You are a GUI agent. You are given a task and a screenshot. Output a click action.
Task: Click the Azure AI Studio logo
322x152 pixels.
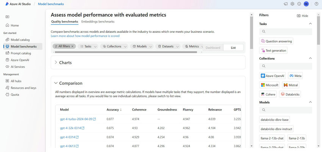pyautogui.click(x=7, y=4)
